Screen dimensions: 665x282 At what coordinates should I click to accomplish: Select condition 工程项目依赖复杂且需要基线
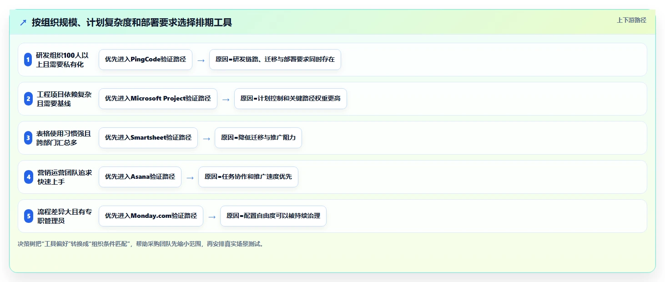pos(65,99)
